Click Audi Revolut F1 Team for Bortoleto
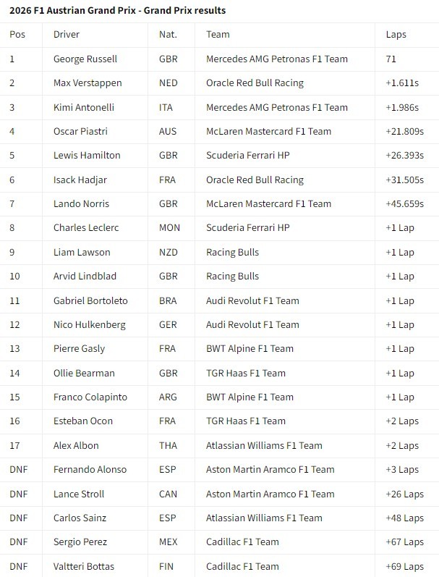This screenshot has height=577, width=439. click(252, 301)
